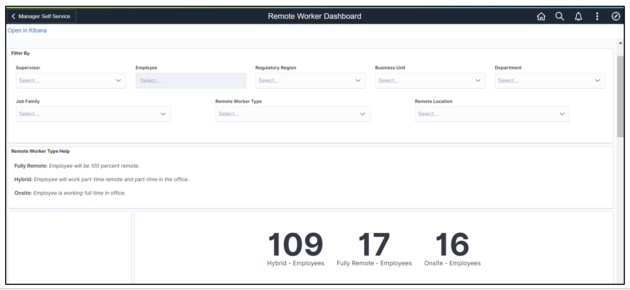630x290 pixels.
Task: Click the NavBar compass icon
Action: point(616,17)
